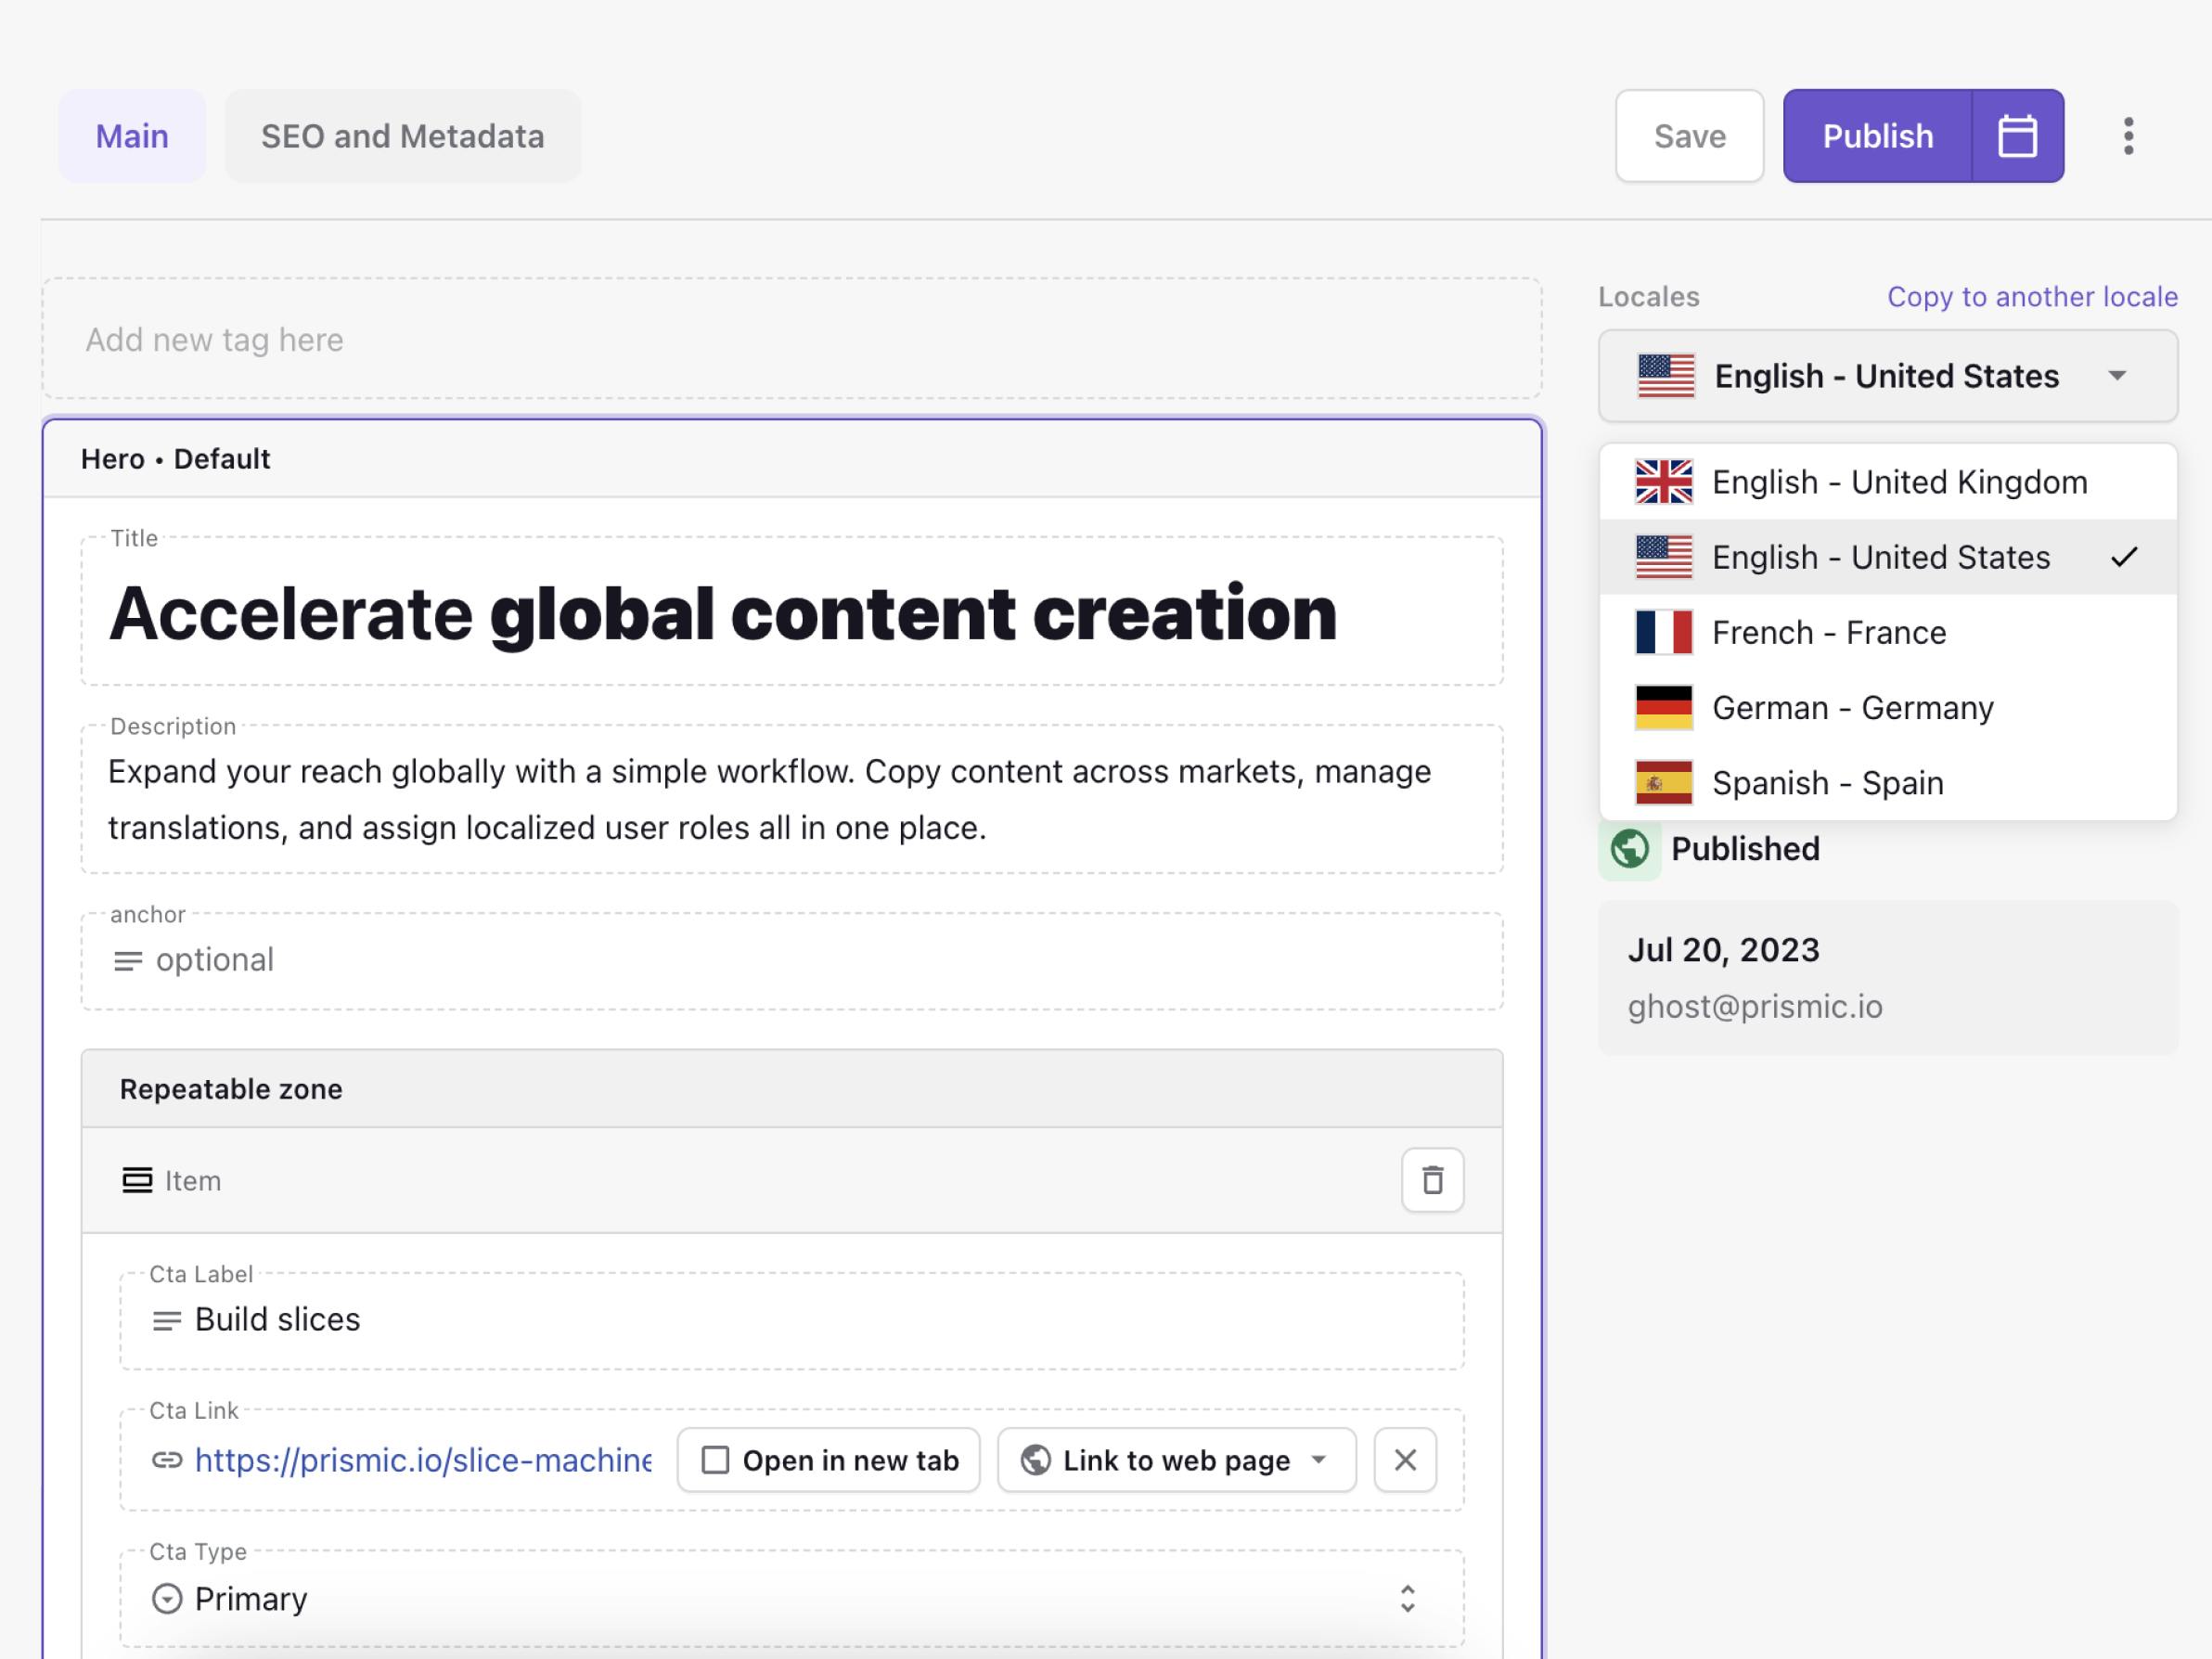Viewport: 2212px width, 1659px height.
Task: Click the Spain flag icon in locale list
Action: tap(1663, 783)
